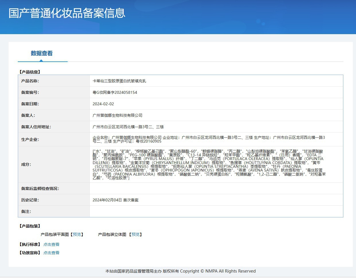
Task: Click the 【产品信息】 section heading
Action: coord(30,72)
